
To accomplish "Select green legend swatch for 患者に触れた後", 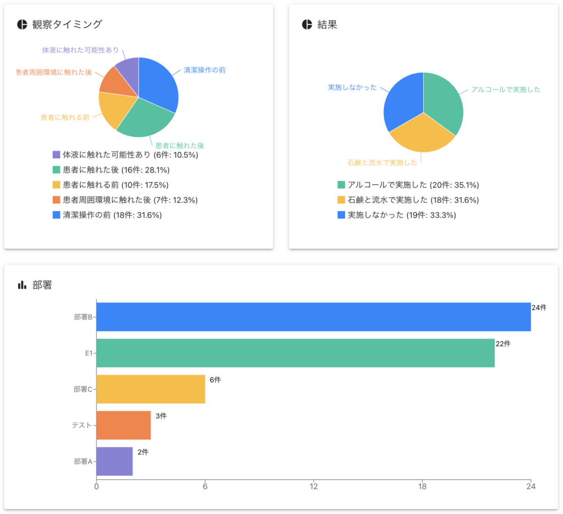I will [x=56, y=170].
